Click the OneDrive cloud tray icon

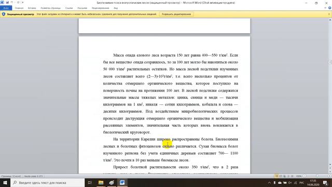pyautogui.click(x=280, y=183)
